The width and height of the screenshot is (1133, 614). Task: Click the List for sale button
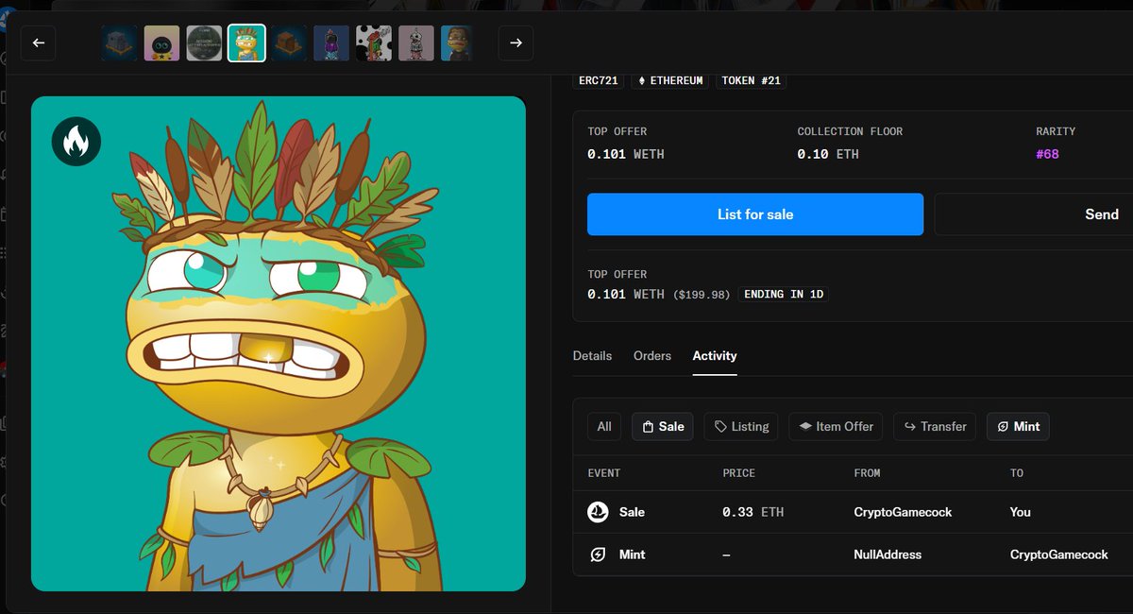(755, 214)
